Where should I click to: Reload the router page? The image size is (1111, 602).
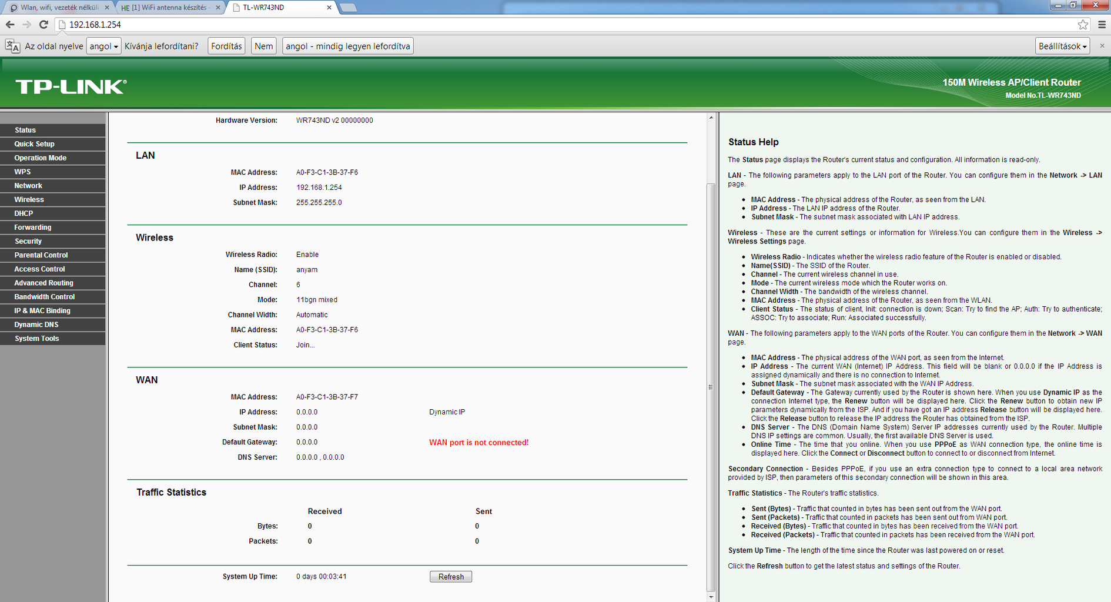tap(43, 25)
